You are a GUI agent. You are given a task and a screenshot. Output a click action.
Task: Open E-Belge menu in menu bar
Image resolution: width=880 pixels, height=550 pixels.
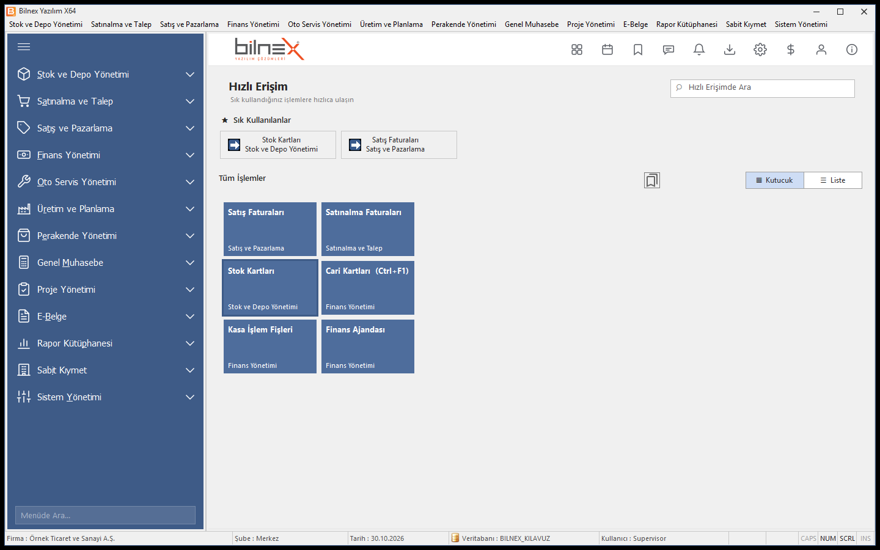click(x=636, y=24)
